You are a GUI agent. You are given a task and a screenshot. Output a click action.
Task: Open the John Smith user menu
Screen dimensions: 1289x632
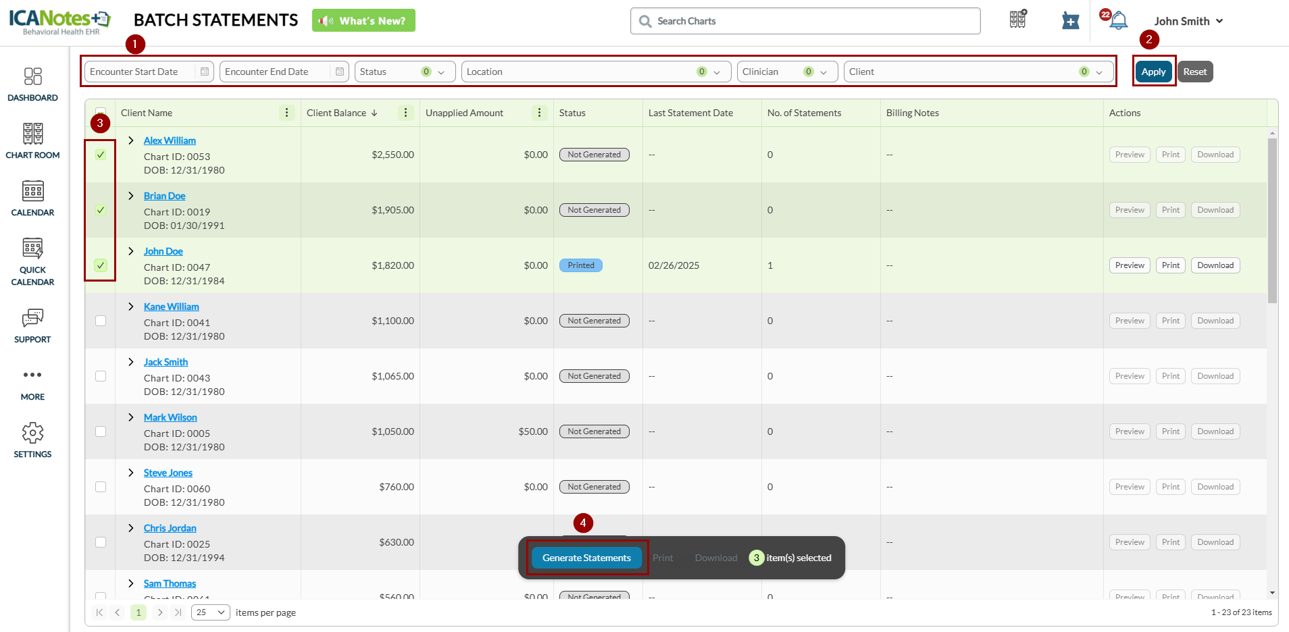[x=1188, y=21]
